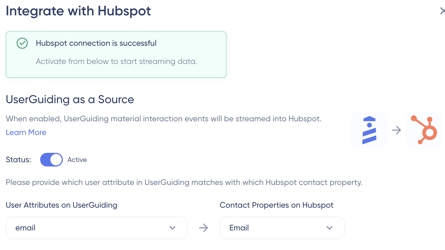Screen dimensions: 445x250
Task: Click the User Attributes on UserGuiding label
Action: (61, 205)
